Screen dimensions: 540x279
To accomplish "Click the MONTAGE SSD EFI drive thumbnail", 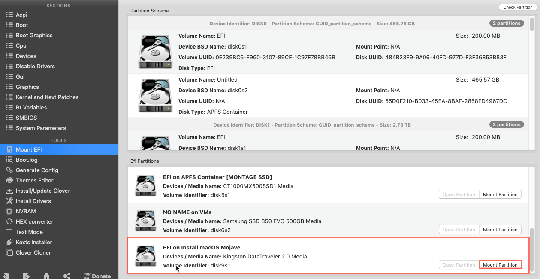I will 146,185.
